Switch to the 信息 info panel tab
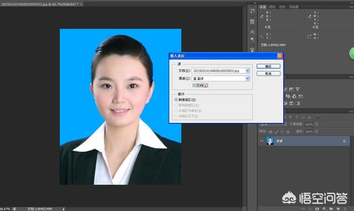 263,7
